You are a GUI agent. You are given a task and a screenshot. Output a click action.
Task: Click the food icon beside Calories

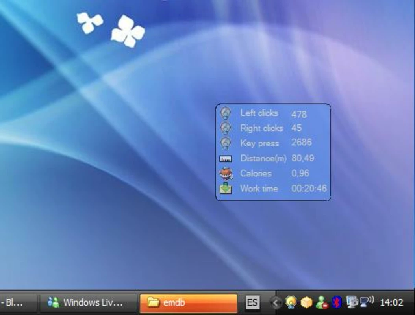coord(226,174)
